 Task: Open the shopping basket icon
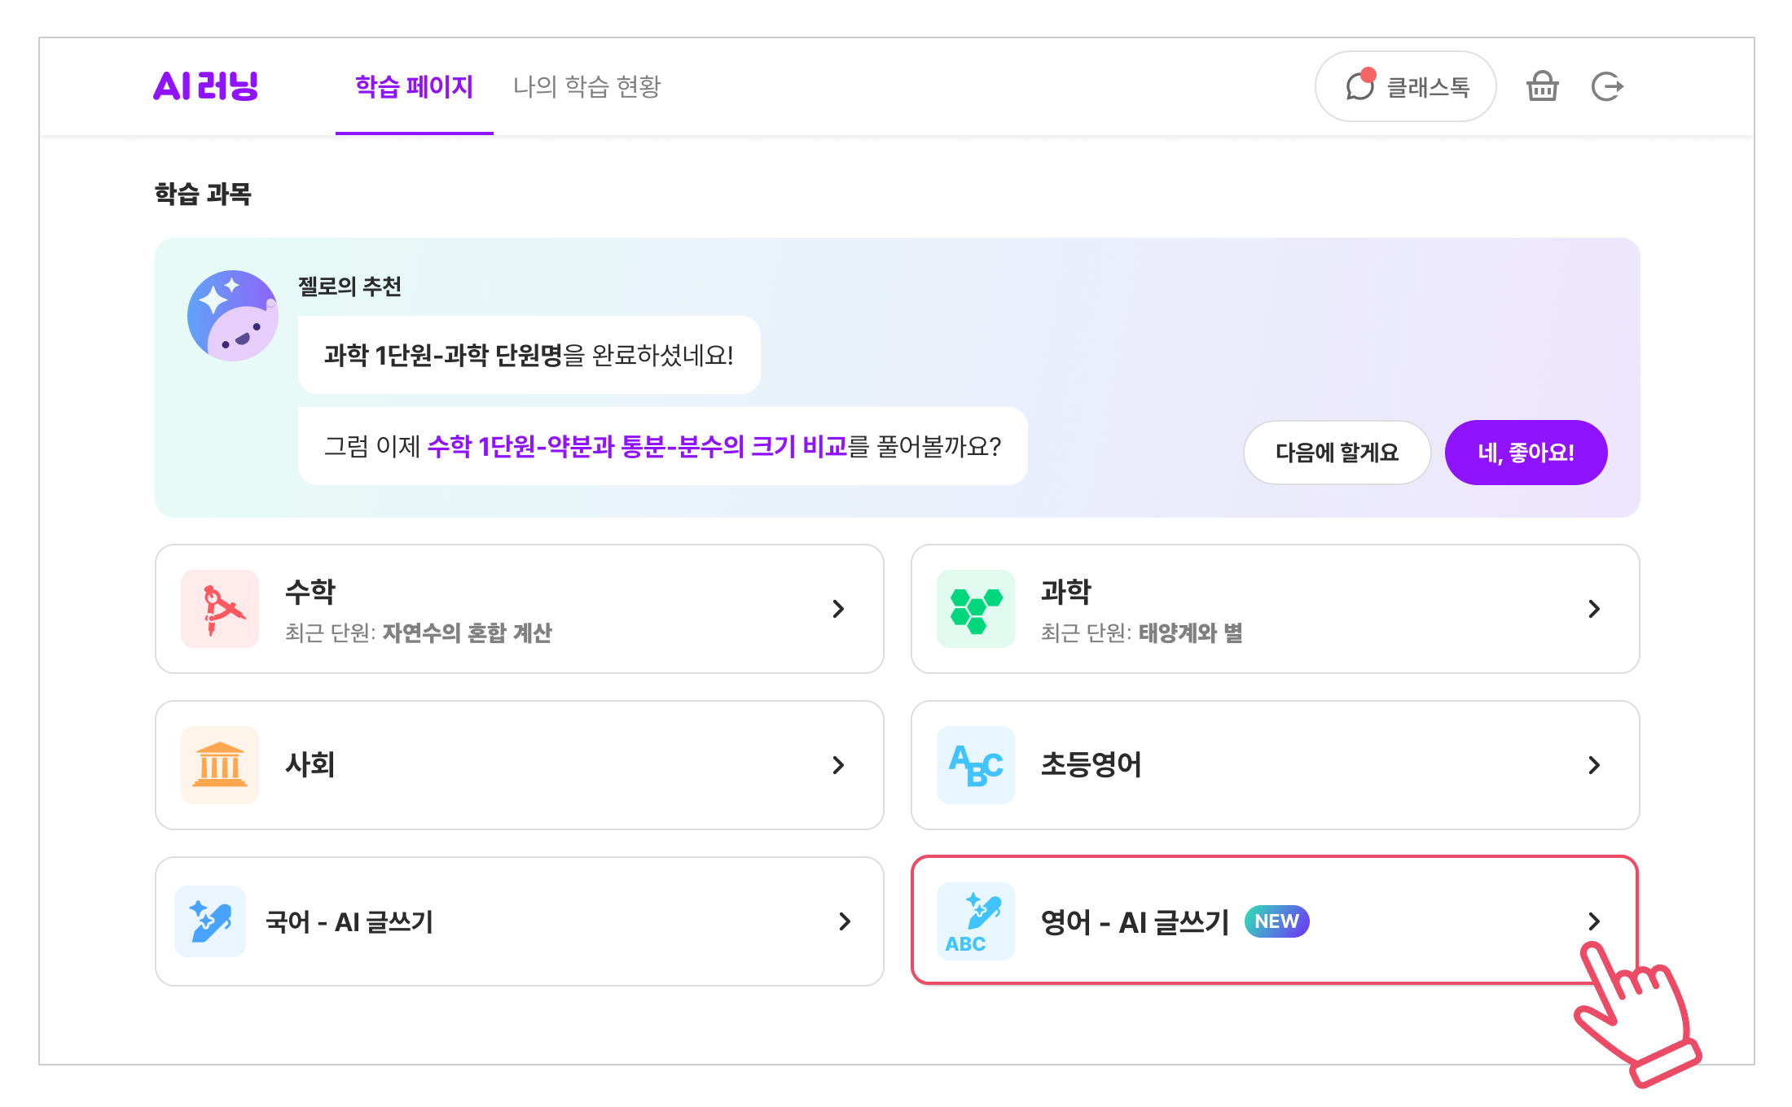[1542, 86]
